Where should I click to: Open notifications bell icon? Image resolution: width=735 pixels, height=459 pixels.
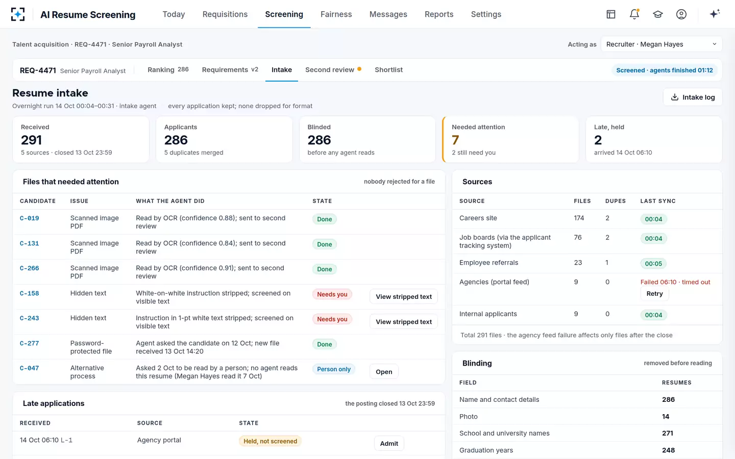point(634,14)
